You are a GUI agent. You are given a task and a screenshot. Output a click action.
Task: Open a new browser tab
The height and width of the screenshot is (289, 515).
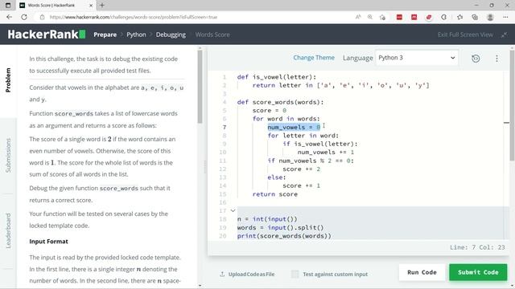pos(102,6)
